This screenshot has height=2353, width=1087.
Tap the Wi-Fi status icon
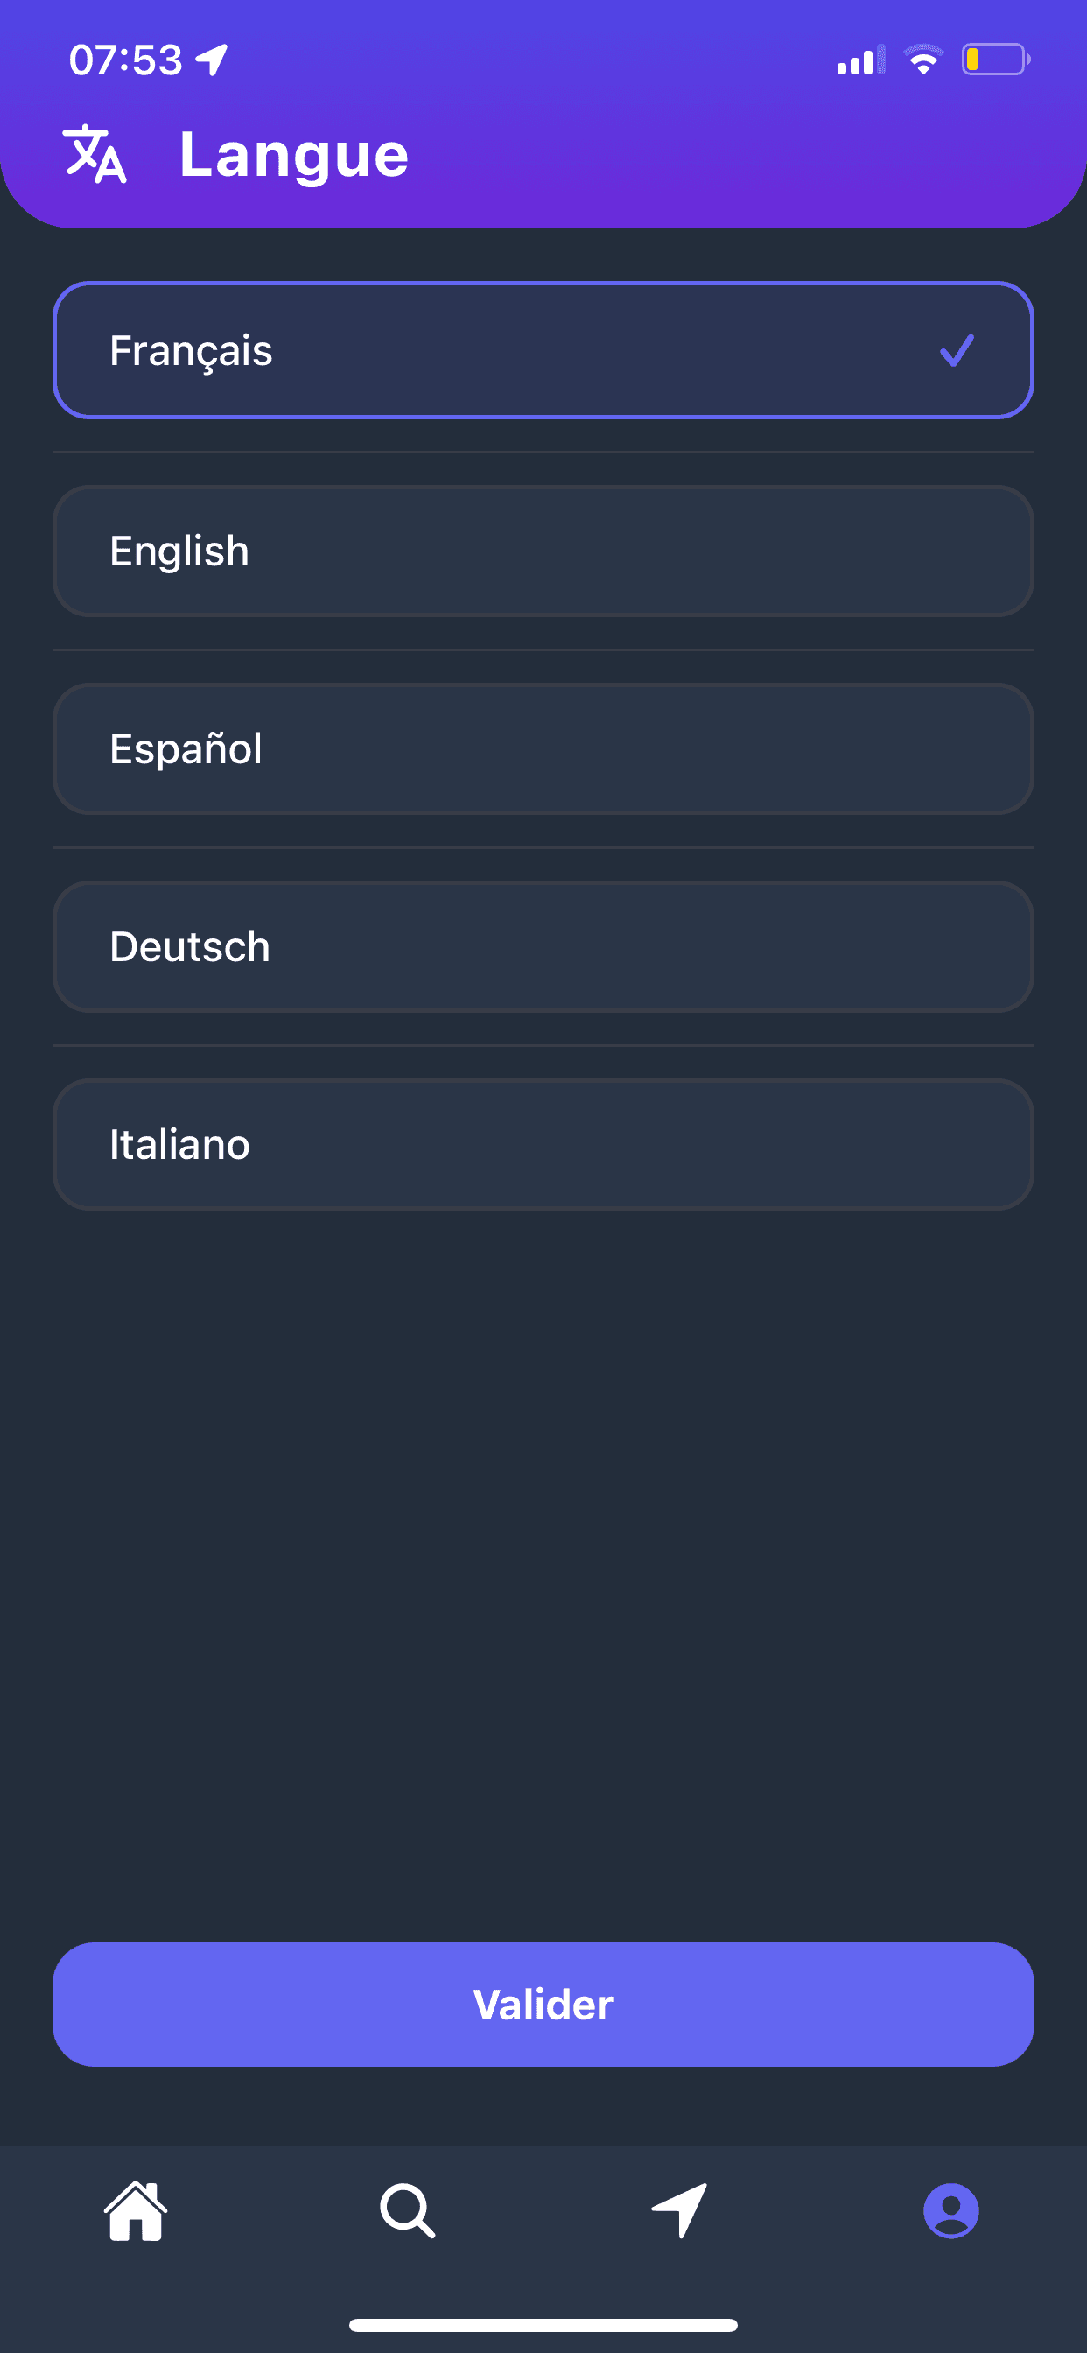923,60
